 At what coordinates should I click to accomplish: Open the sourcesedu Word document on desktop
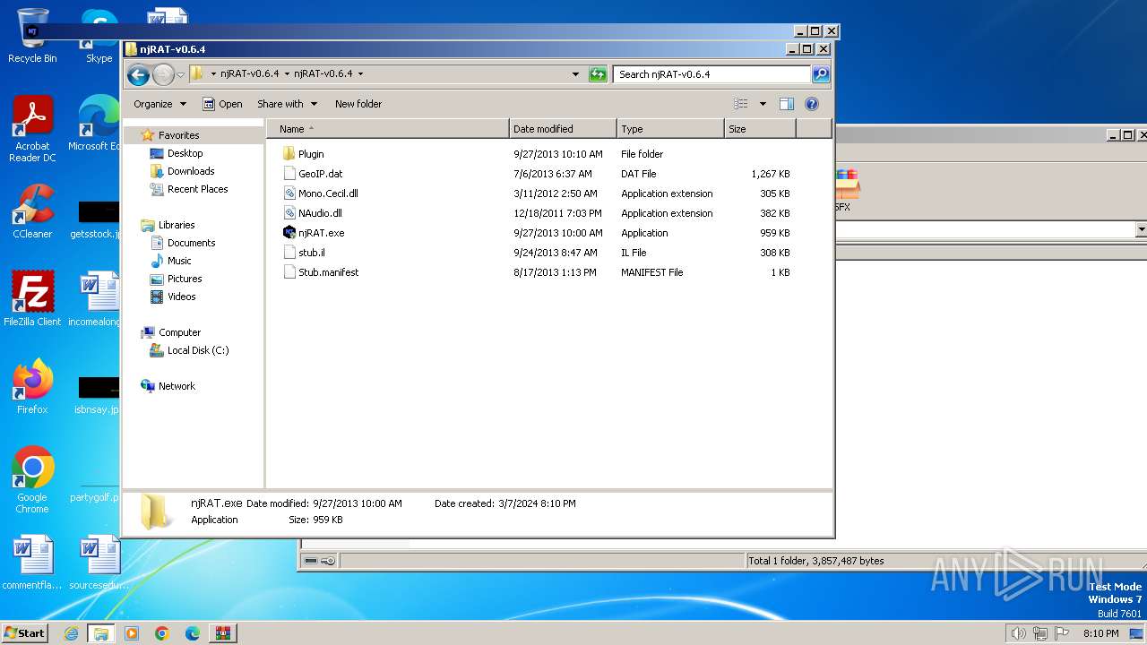[x=99, y=563]
